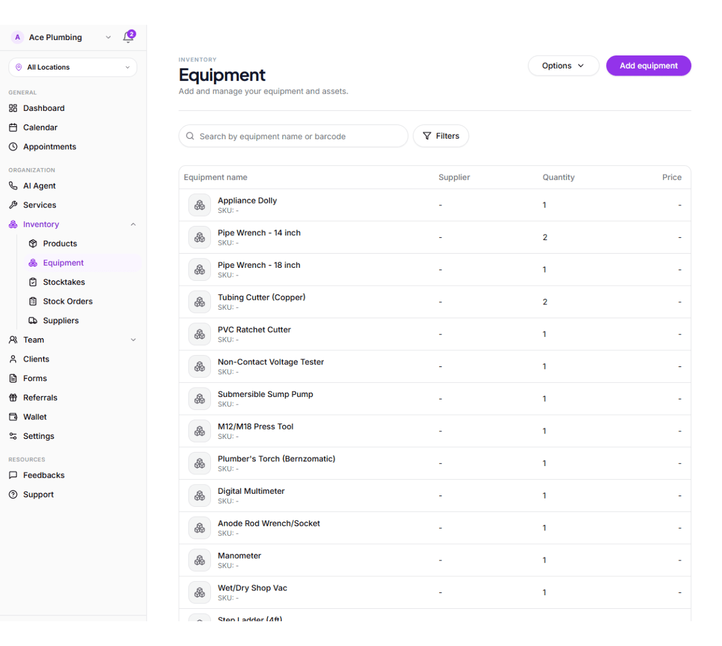Open the Forms page
Viewport: 722px width, 646px height.
35,379
